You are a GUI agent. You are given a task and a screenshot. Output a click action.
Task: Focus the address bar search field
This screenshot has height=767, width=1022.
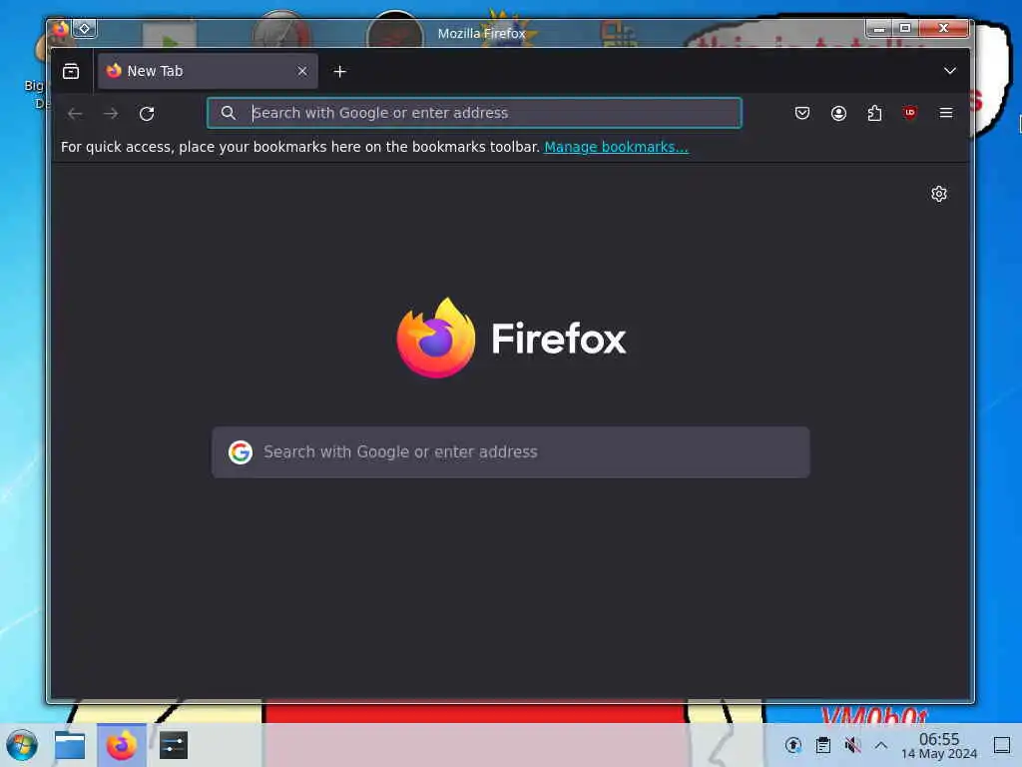click(474, 113)
